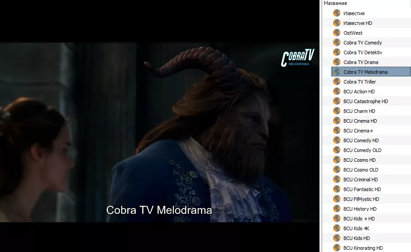
Task: Open BCU Cosmo HD channel
Action: point(359,160)
